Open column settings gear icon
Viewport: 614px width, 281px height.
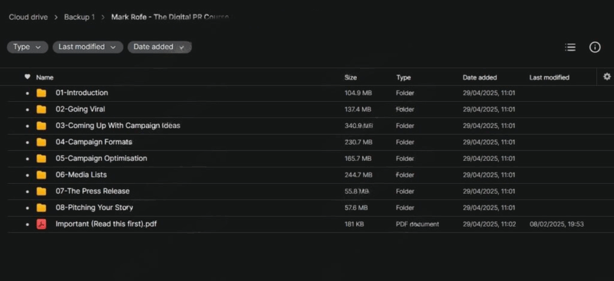607,77
